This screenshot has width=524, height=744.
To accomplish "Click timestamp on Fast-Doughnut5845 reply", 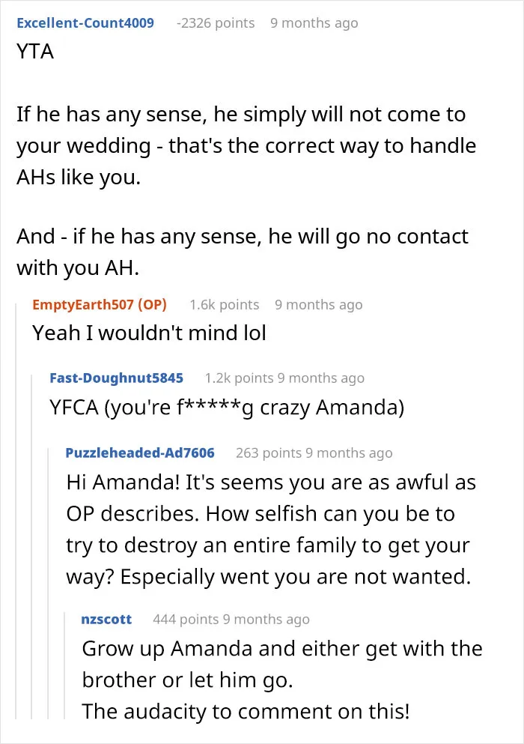I will coord(321,378).
